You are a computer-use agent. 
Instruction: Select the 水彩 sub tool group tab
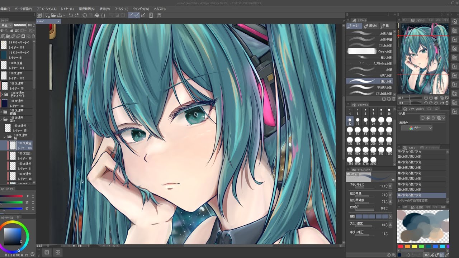[x=354, y=26]
